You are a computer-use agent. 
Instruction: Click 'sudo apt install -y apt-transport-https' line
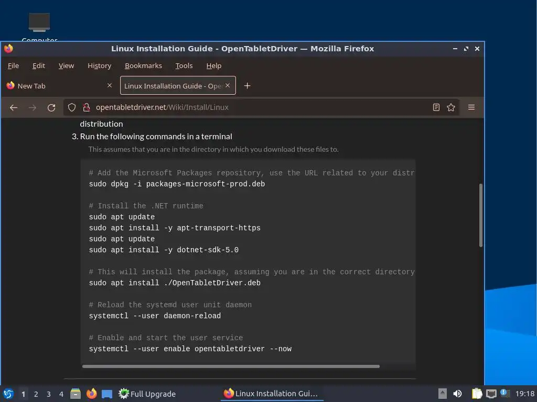pyautogui.click(x=175, y=228)
